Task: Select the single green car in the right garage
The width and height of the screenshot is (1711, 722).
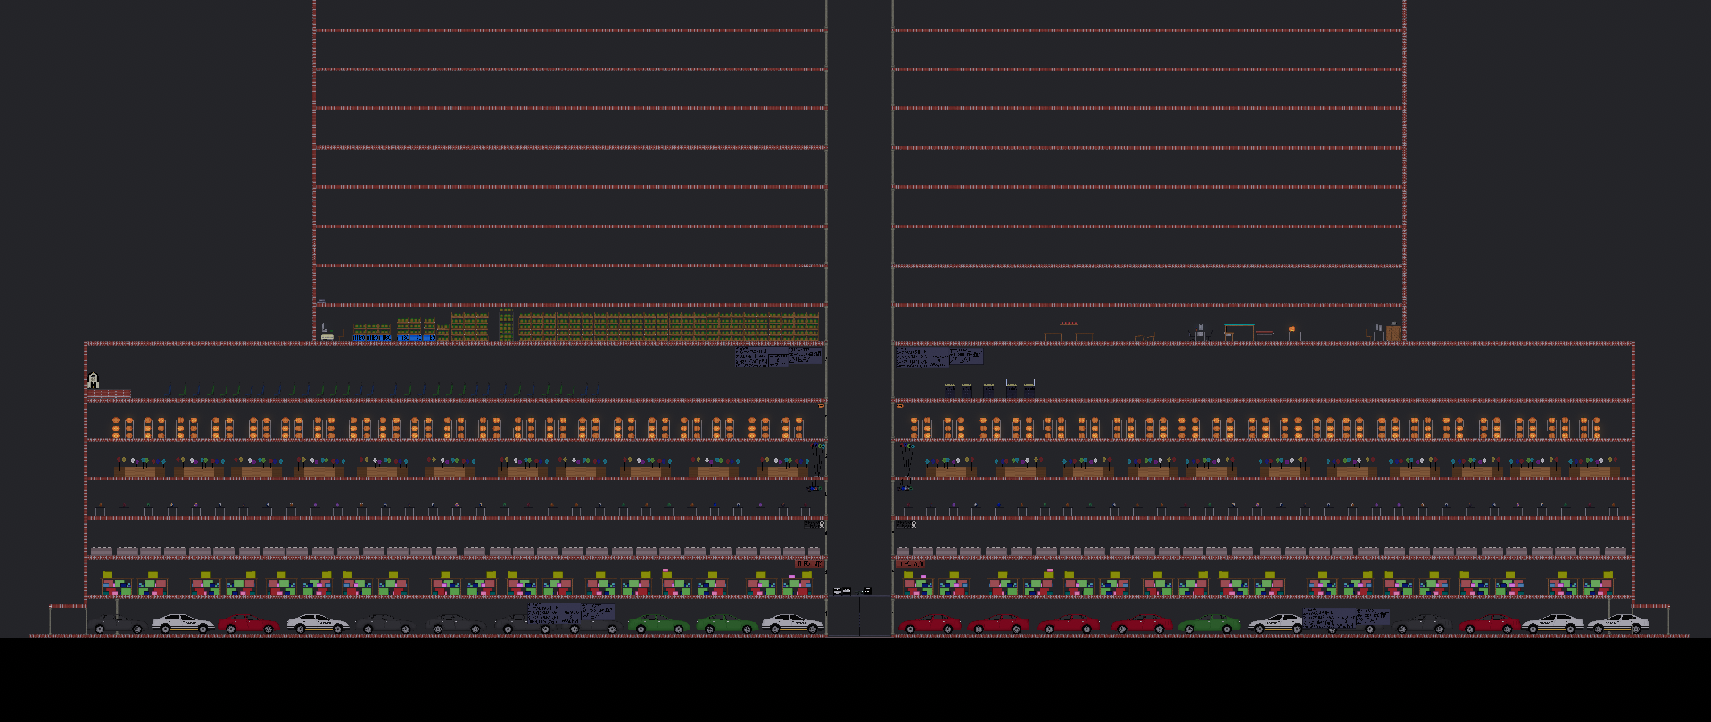Action: pos(1209,624)
